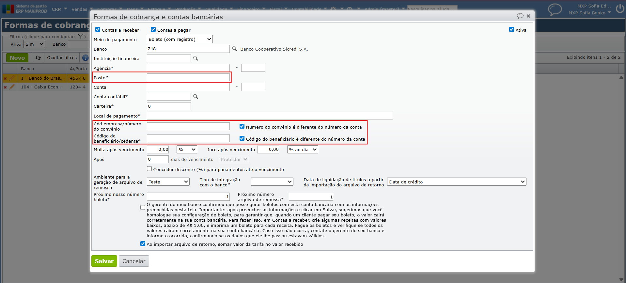626x283 pixels.
Task: Check the bank manager confirmation checkbox
Action: coord(143,207)
